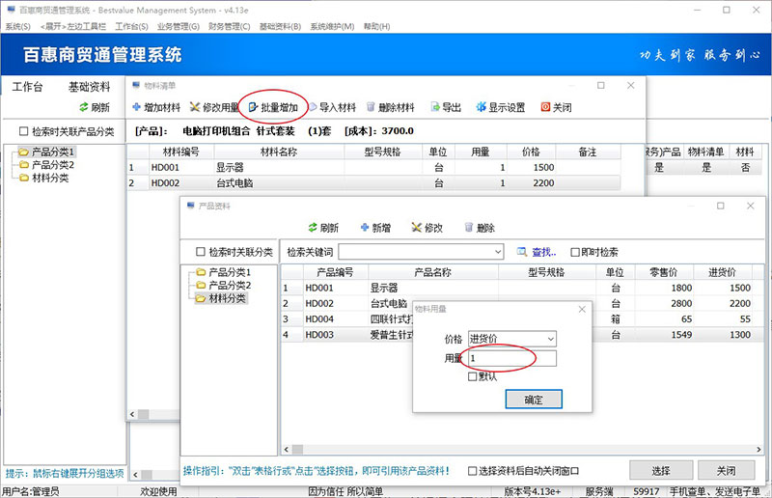
Task: Open the 财务管理(C) menu
Action: 230,26
